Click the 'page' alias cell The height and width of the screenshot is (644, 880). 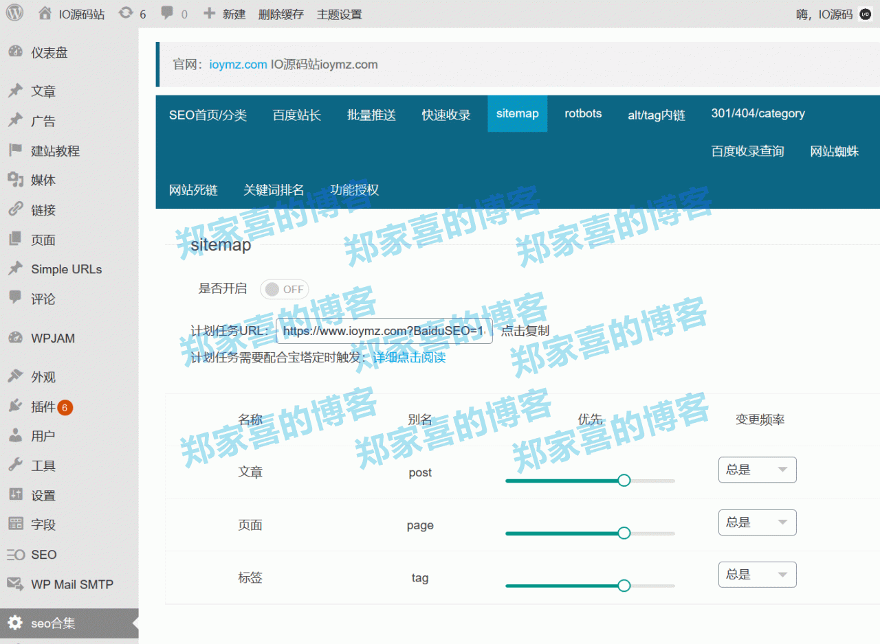coord(420,525)
